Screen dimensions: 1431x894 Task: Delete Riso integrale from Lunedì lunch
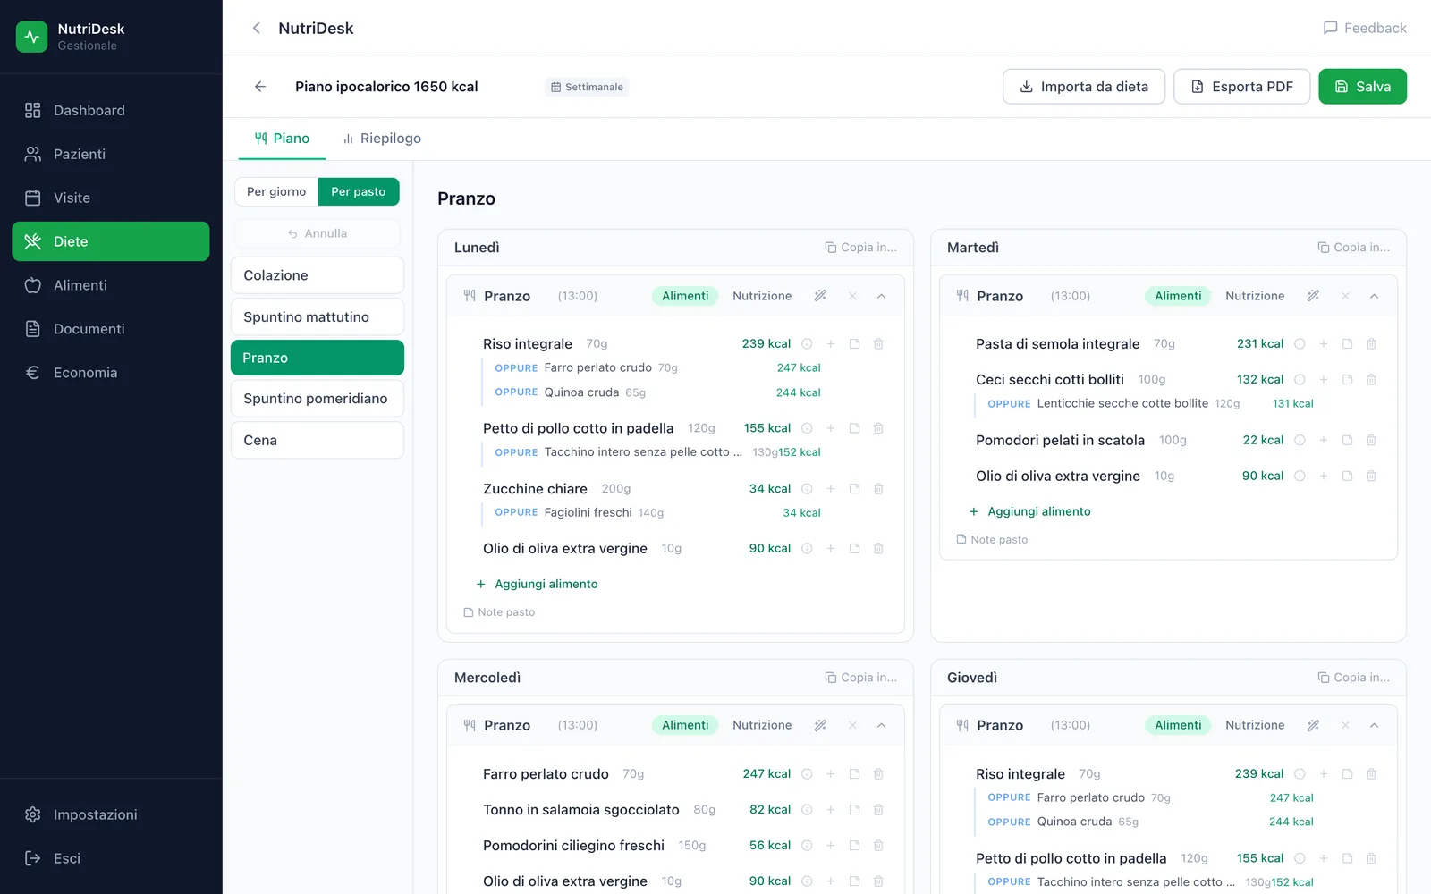(878, 344)
